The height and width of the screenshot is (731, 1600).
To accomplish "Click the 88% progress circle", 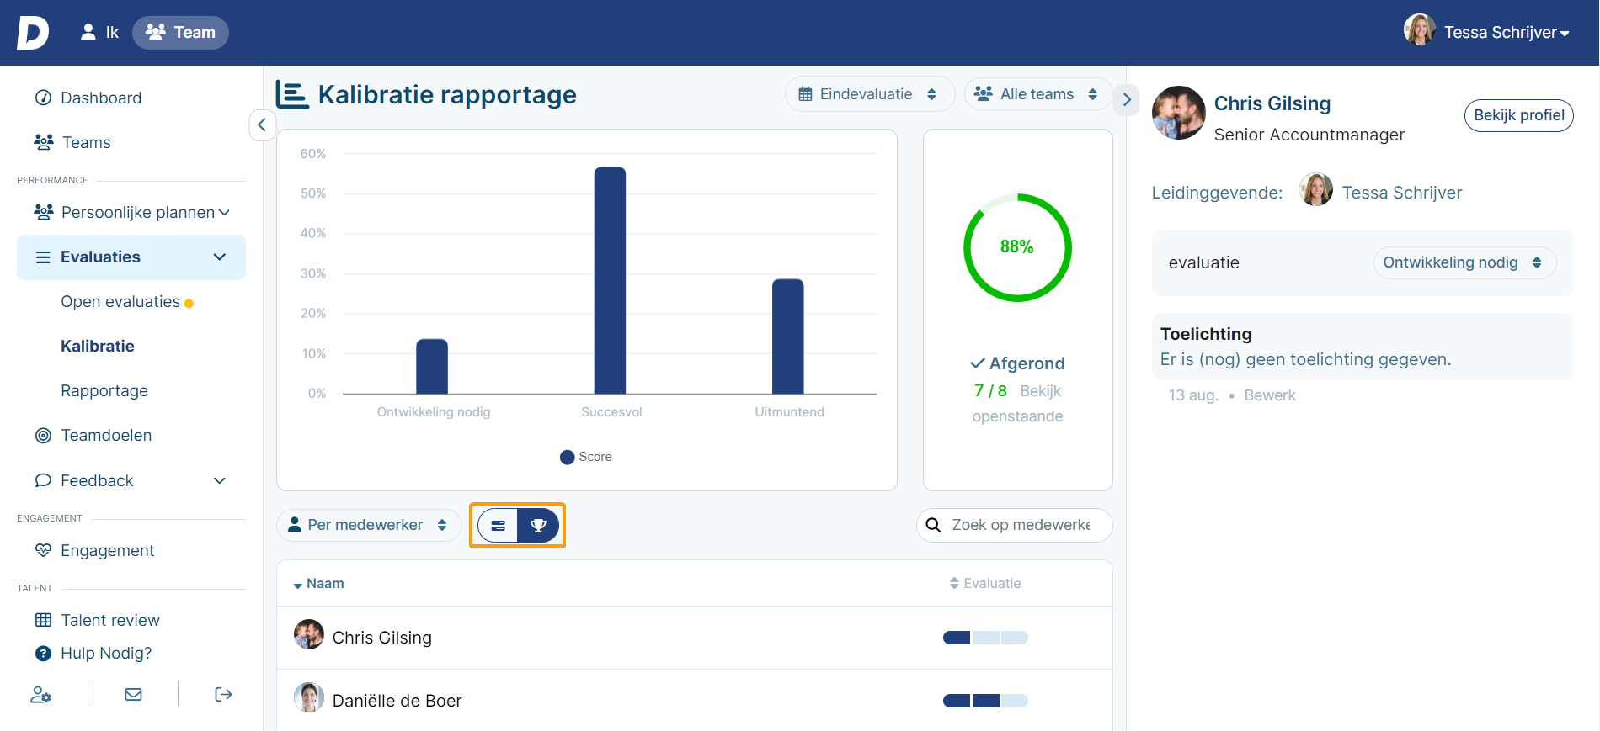I will 1017,247.
